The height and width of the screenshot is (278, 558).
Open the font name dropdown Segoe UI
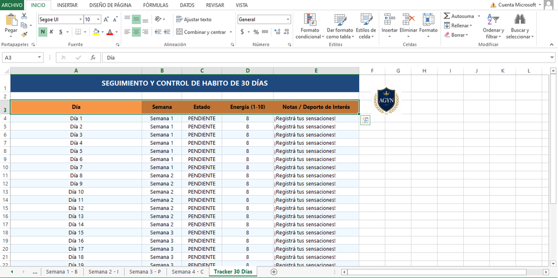click(x=81, y=20)
